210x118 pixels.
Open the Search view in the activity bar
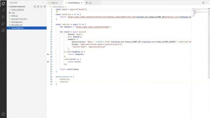(x=3, y=10)
